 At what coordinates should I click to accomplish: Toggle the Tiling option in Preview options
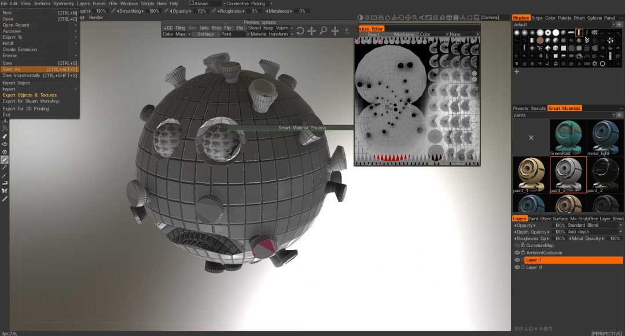[x=180, y=28]
